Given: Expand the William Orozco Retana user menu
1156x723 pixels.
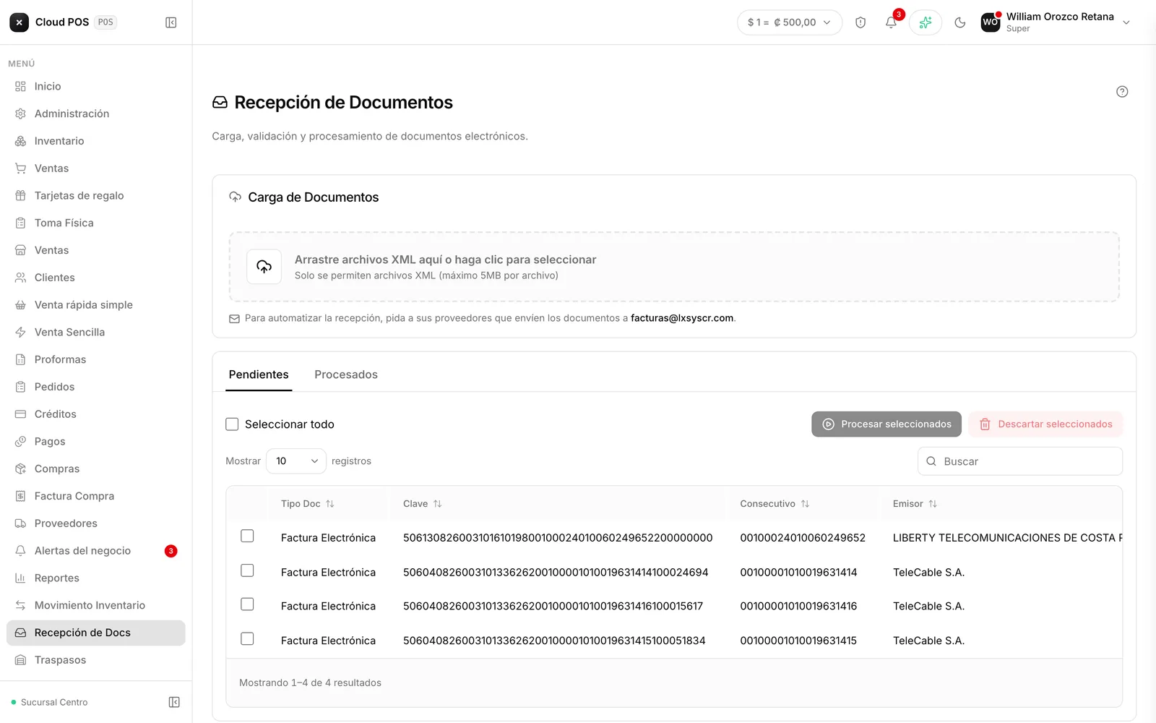Looking at the screenshot, I should 1056,22.
